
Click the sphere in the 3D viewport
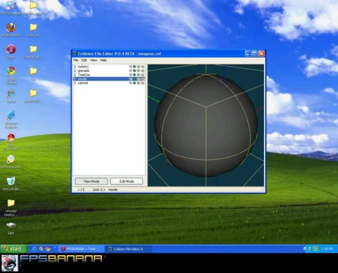pos(206,125)
